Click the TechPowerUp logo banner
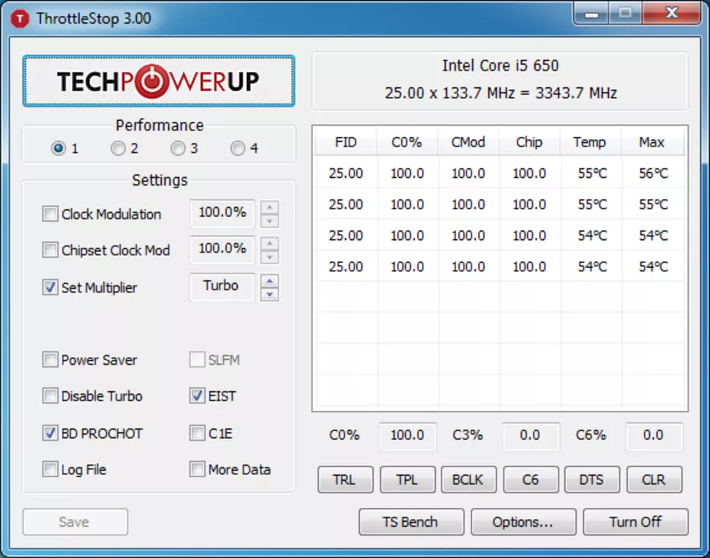710x558 pixels. tap(158, 81)
